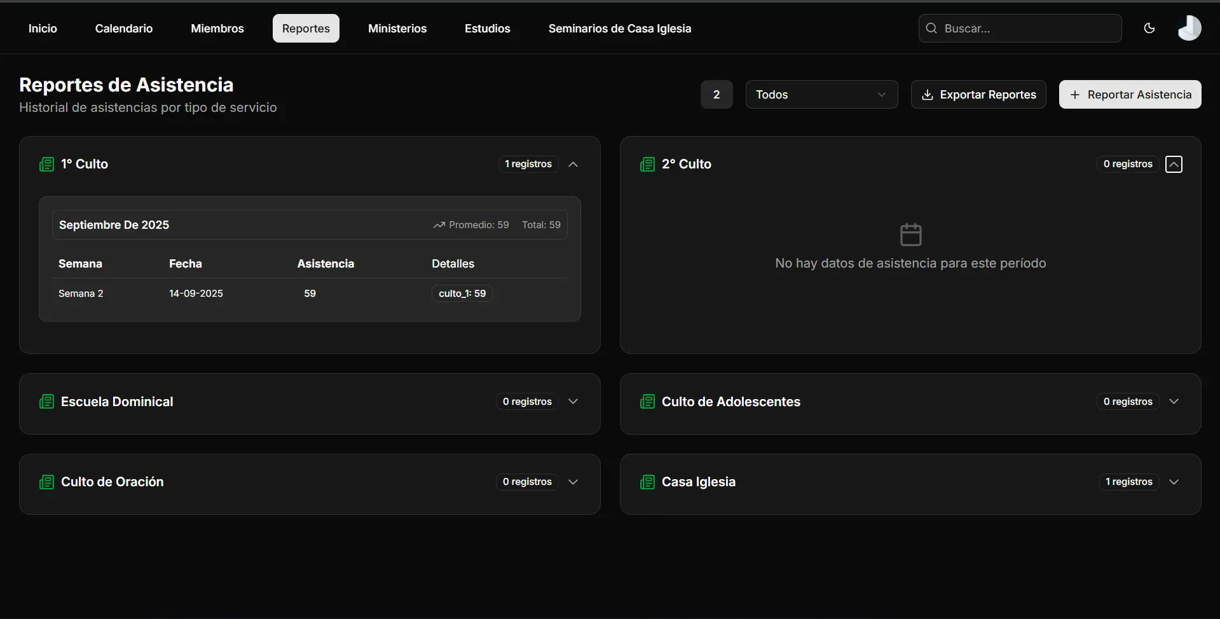Click the Casa Iglesia report icon
Image resolution: width=1220 pixels, height=619 pixels.
(647, 482)
